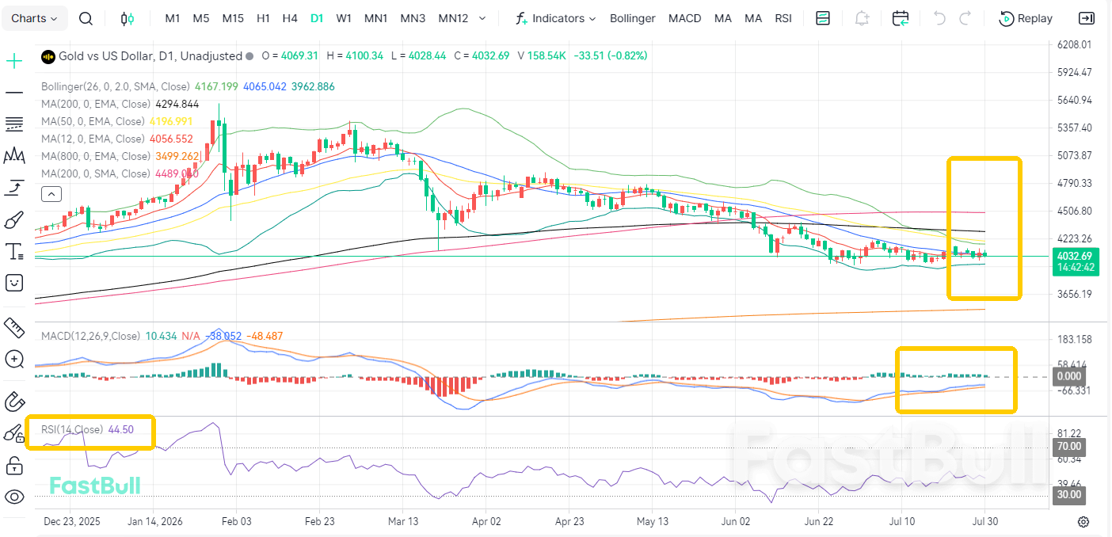Choose the MN12 timeframe
Image resolution: width=1112 pixels, height=537 pixels.
point(453,18)
